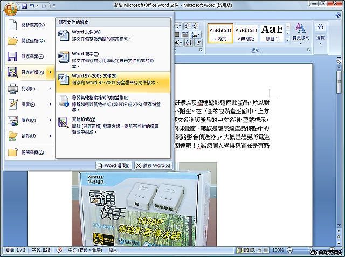Select 另存新檔(A) in the Office menu
Image resolution: width=345 pixels, height=257 pixels.
click(x=26, y=72)
